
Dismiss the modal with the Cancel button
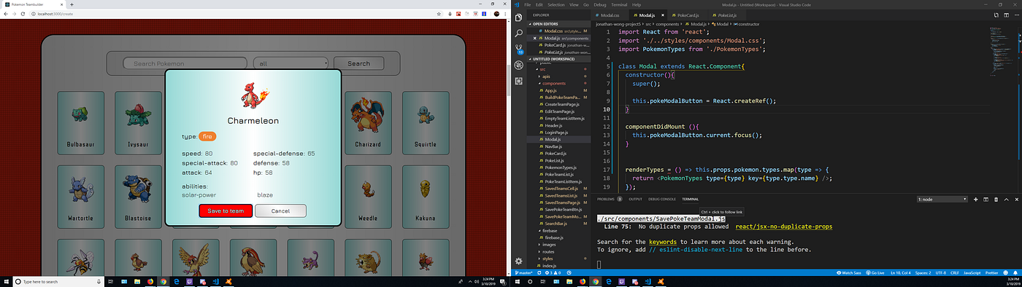point(280,211)
